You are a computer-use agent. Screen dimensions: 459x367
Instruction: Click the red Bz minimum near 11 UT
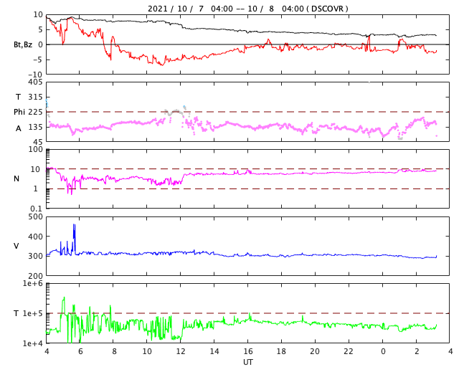[x=161, y=64]
